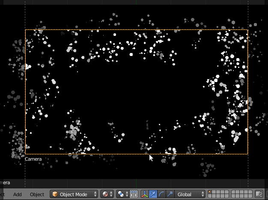
Task: Open the Object Mode dropdown
Action: [x=74, y=194]
